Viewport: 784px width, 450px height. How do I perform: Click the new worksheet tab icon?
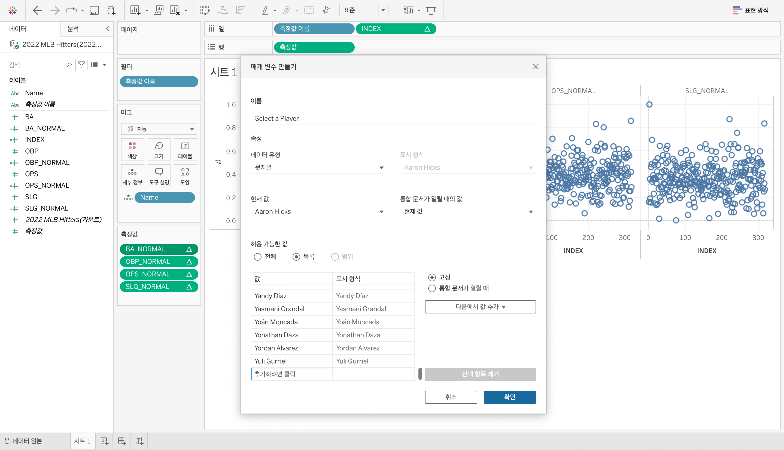click(x=105, y=441)
